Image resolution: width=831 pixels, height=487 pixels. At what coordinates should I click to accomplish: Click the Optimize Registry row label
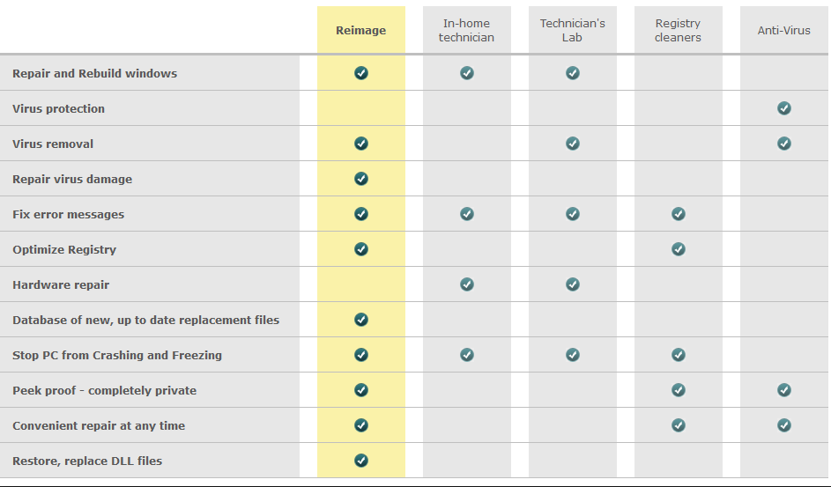pos(64,249)
